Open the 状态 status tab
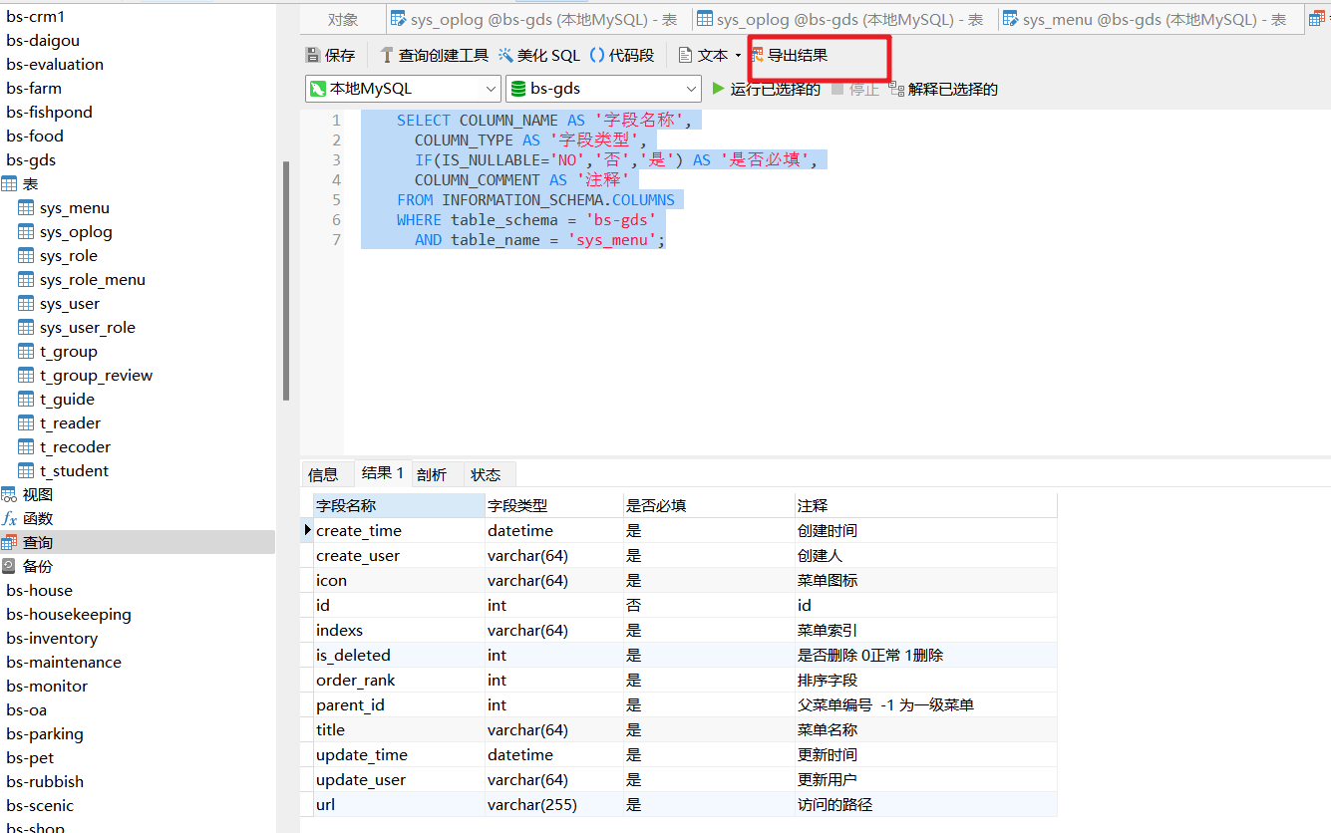The width and height of the screenshot is (1331, 833). [x=486, y=474]
